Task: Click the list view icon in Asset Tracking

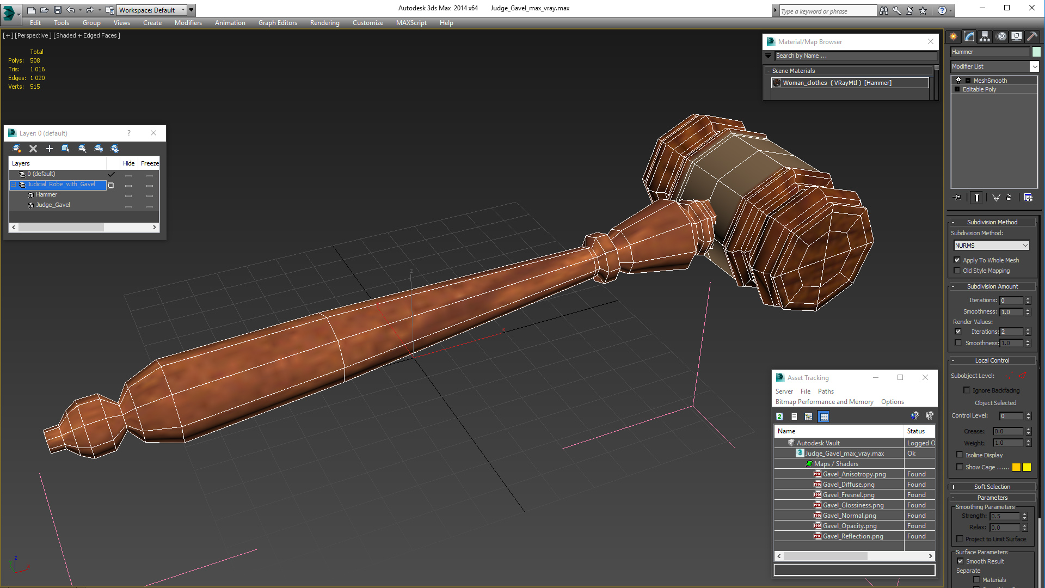Action: pos(794,416)
